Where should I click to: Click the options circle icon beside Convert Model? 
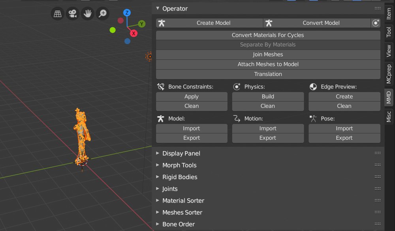pyautogui.click(x=376, y=23)
